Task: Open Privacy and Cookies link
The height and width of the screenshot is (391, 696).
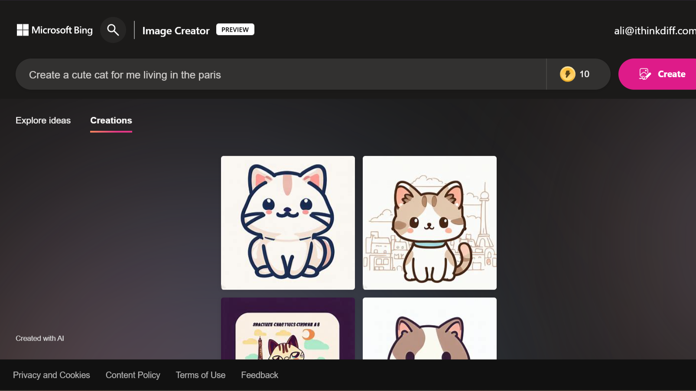Action: (52, 375)
